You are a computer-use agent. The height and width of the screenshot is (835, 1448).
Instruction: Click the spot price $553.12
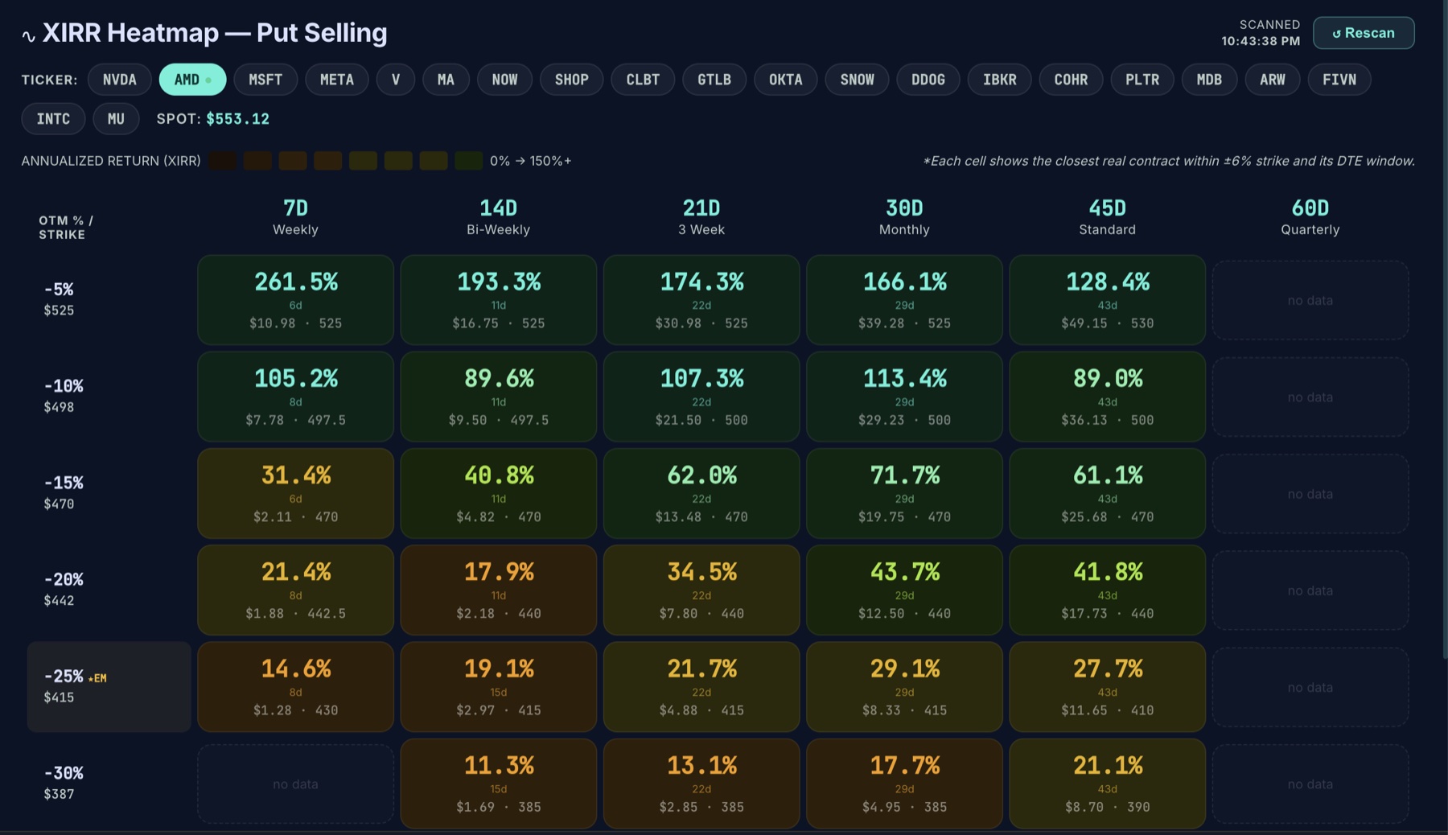[238, 119]
